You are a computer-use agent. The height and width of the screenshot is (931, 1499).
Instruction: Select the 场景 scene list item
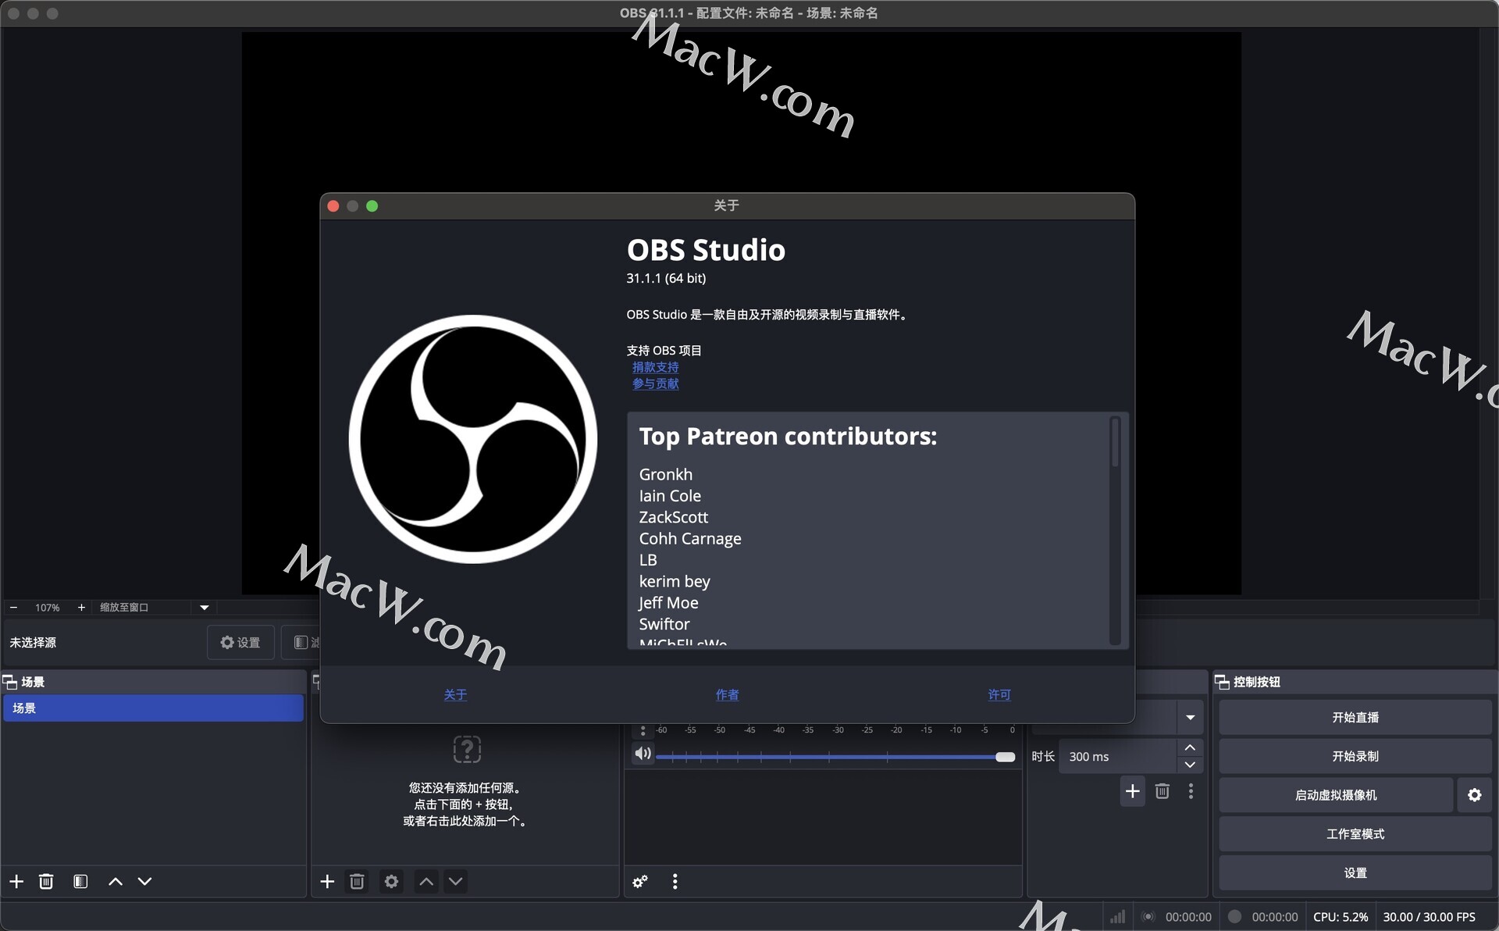(153, 708)
